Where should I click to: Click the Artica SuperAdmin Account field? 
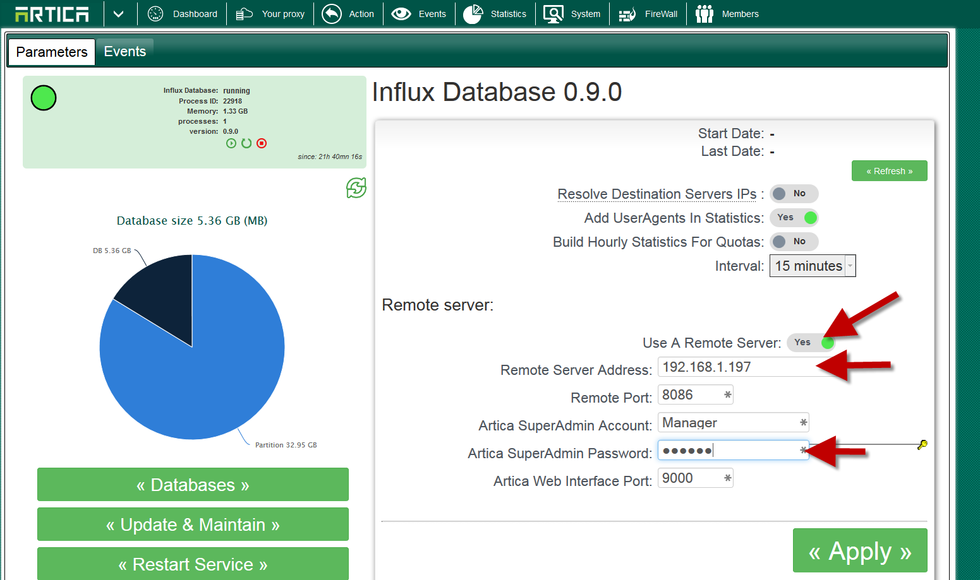pos(734,423)
